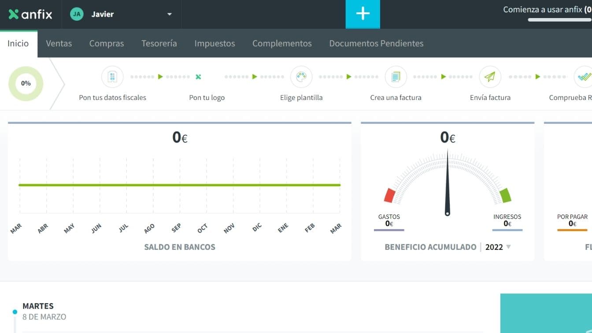Click the Pon tus datos fiscales link
The width and height of the screenshot is (592, 333).
[x=112, y=97]
